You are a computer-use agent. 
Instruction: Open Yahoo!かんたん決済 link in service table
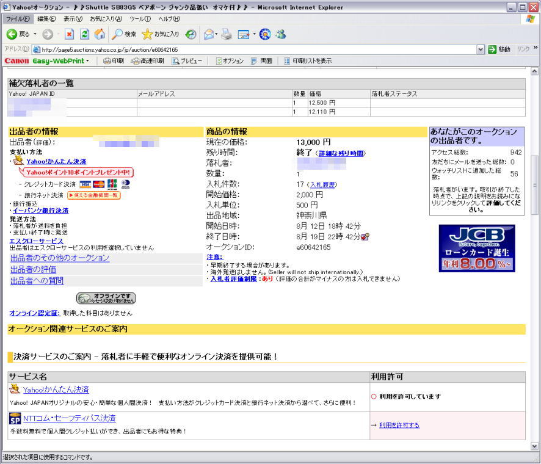56,390
